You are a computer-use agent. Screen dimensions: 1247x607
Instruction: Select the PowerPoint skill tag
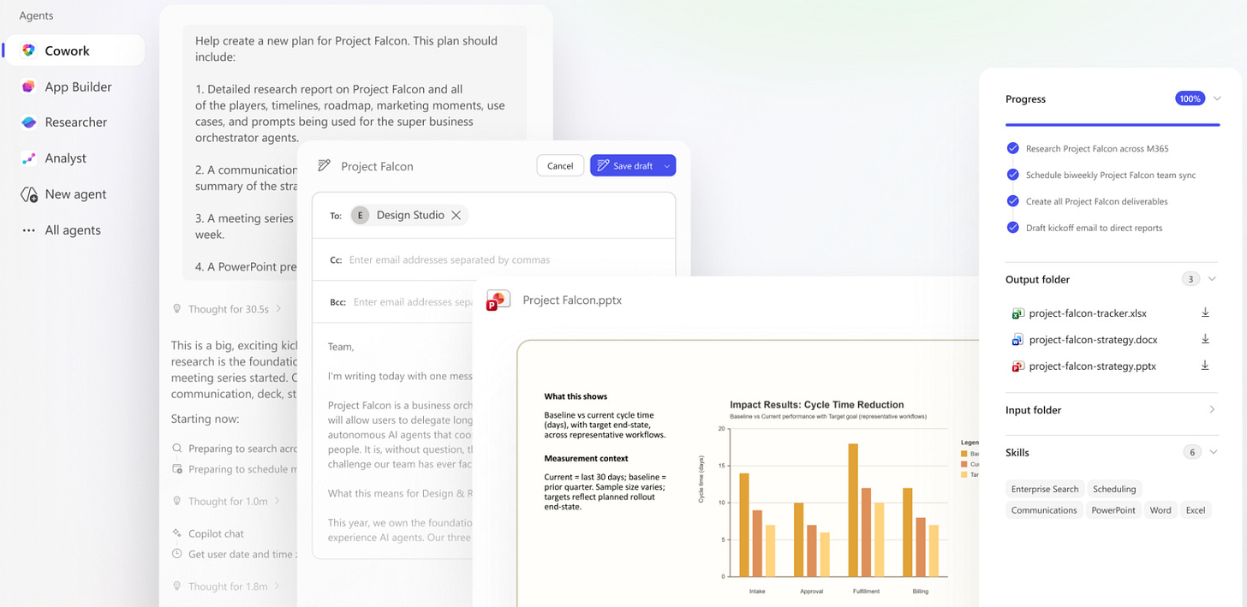point(1113,510)
